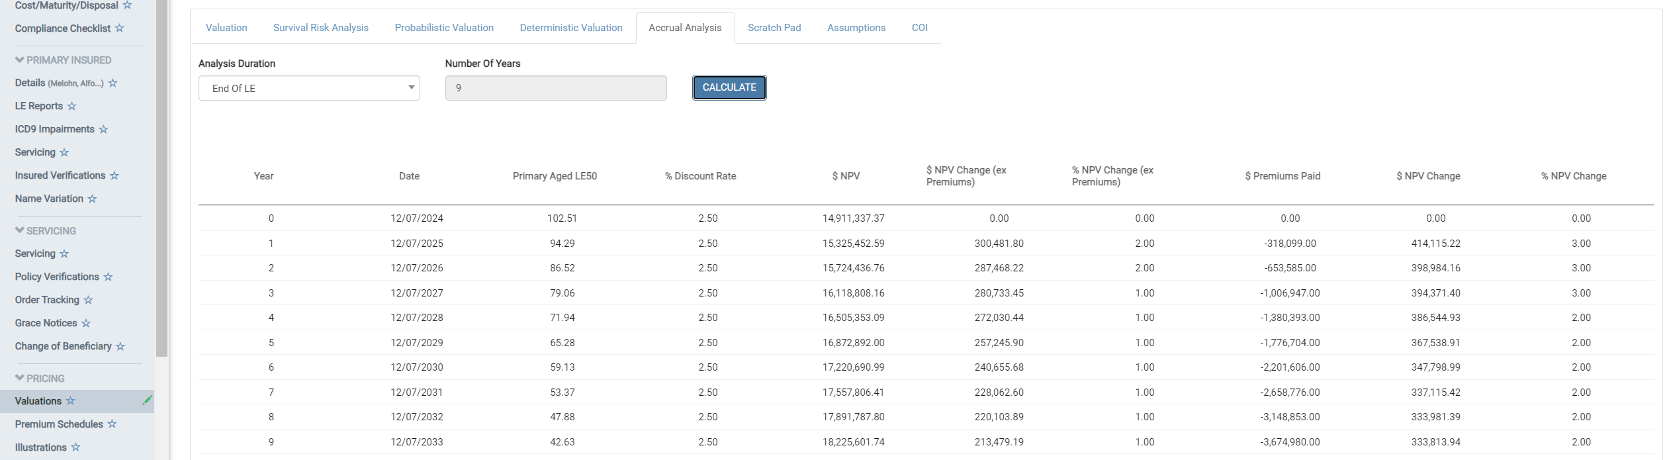Click the star next to LE Reports

pyautogui.click(x=72, y=106)
